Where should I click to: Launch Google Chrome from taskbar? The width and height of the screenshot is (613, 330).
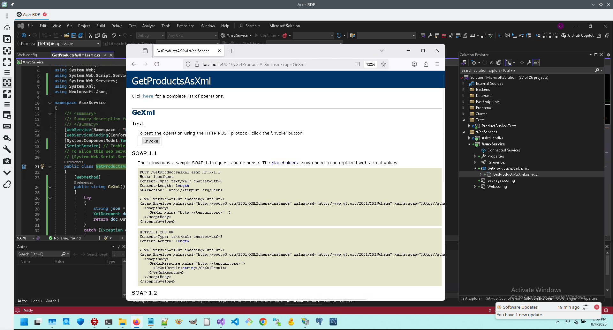(263, 322)
